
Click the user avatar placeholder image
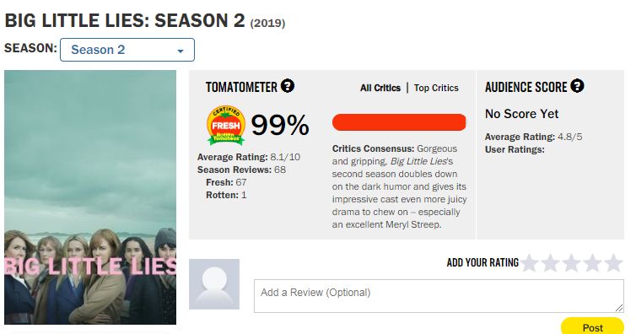(x=214, y=284)
